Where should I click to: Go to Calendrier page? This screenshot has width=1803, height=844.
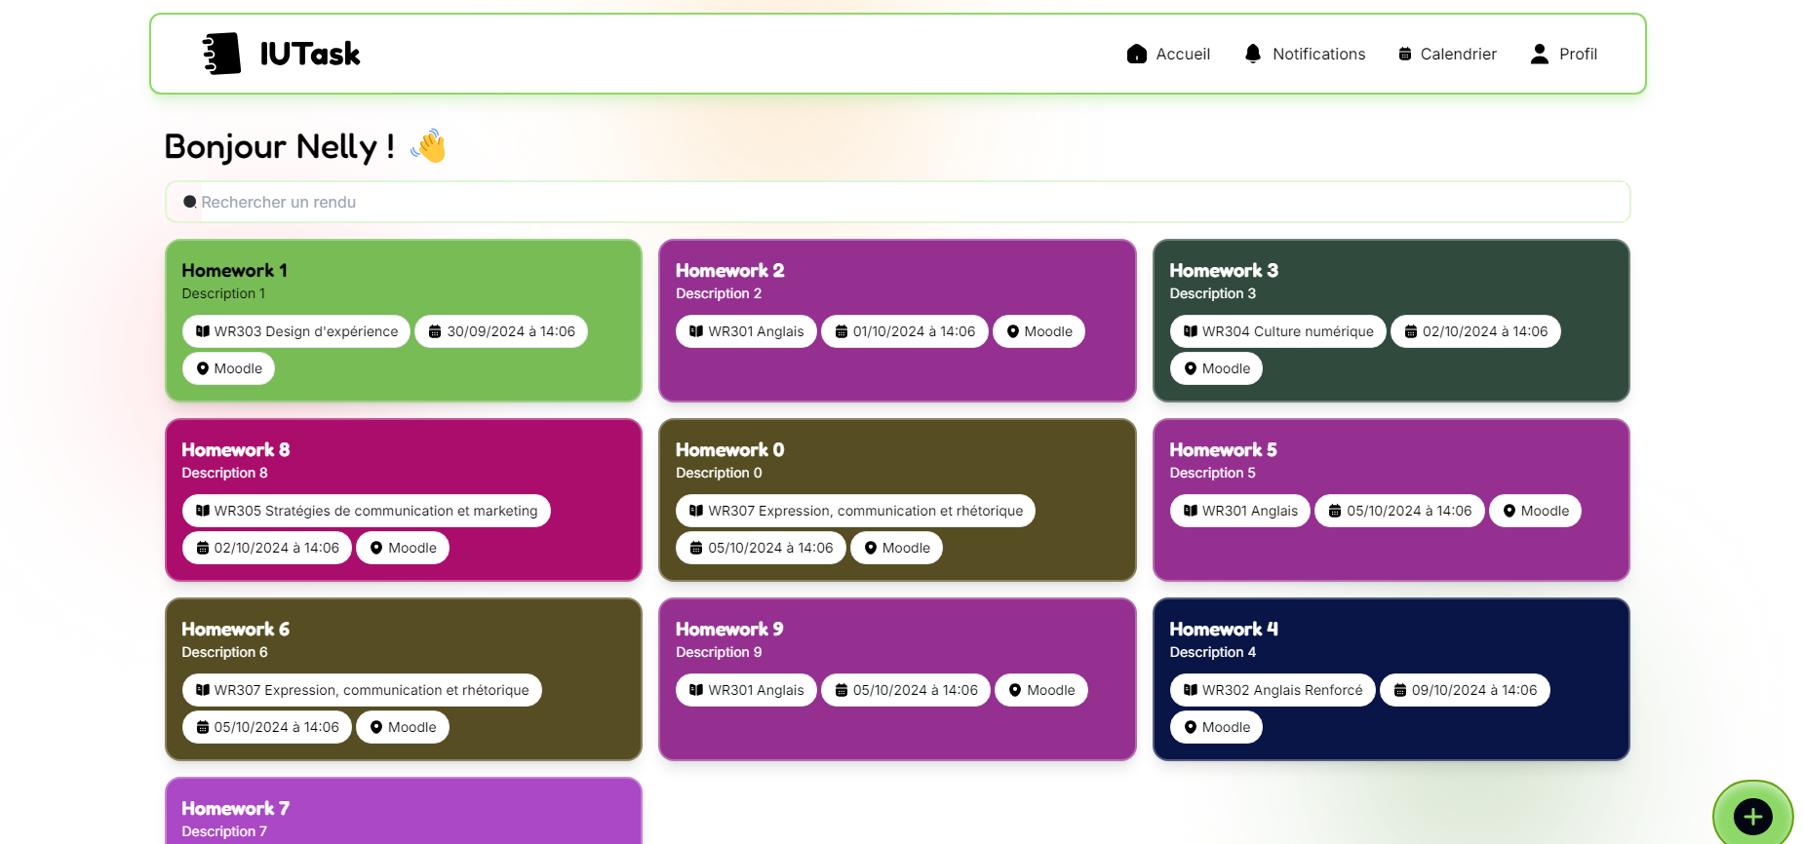point(1458,54)
